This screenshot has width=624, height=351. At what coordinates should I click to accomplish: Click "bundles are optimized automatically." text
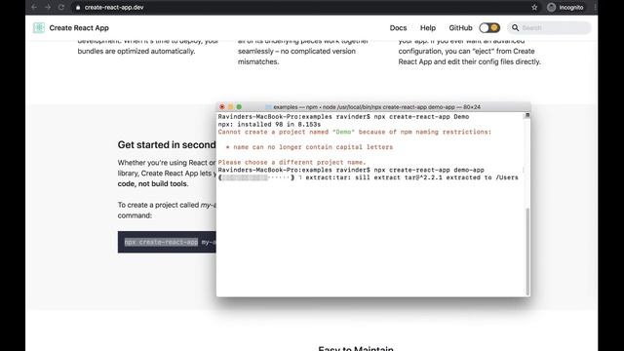136,51
